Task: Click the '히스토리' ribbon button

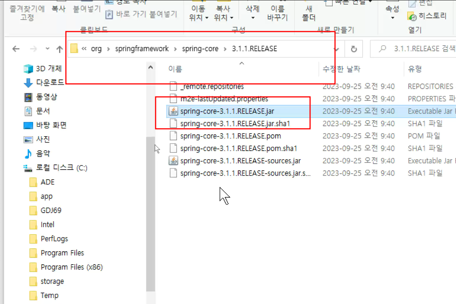Action: [427, 16]
